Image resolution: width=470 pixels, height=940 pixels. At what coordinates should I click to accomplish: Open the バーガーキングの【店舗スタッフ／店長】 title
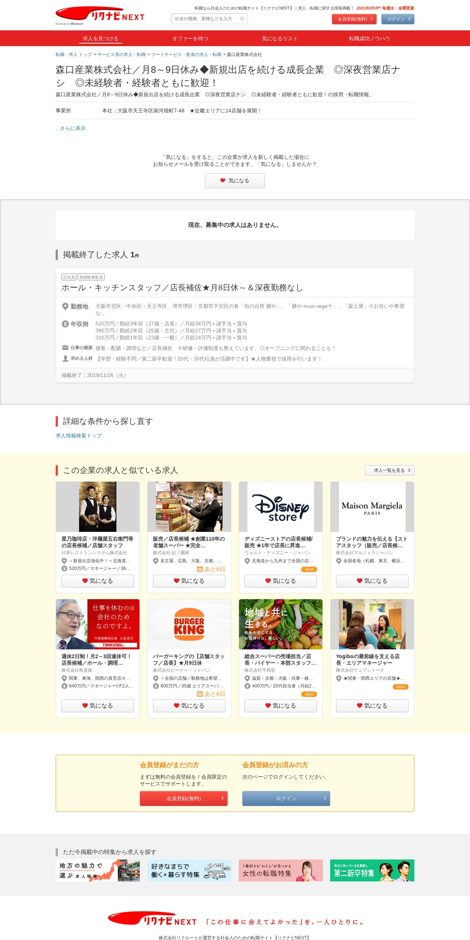pyautogui.click(x=189, y=660)
